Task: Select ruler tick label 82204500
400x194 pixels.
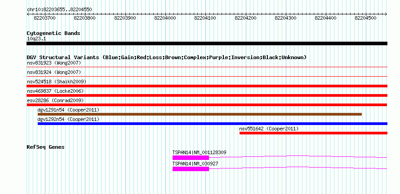Action: tap(365, 18)
